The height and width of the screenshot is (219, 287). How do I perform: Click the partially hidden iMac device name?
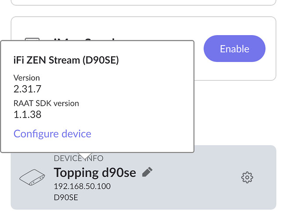tap(84, 39)
